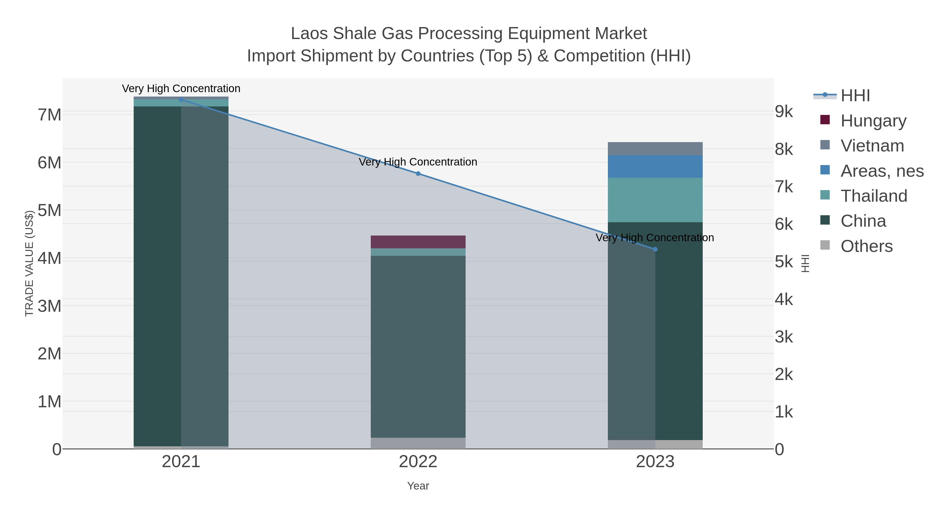This screenshot has height=527, width=938.
Task: Click the Thailand teal legend swatch
Action: (825, 195)
